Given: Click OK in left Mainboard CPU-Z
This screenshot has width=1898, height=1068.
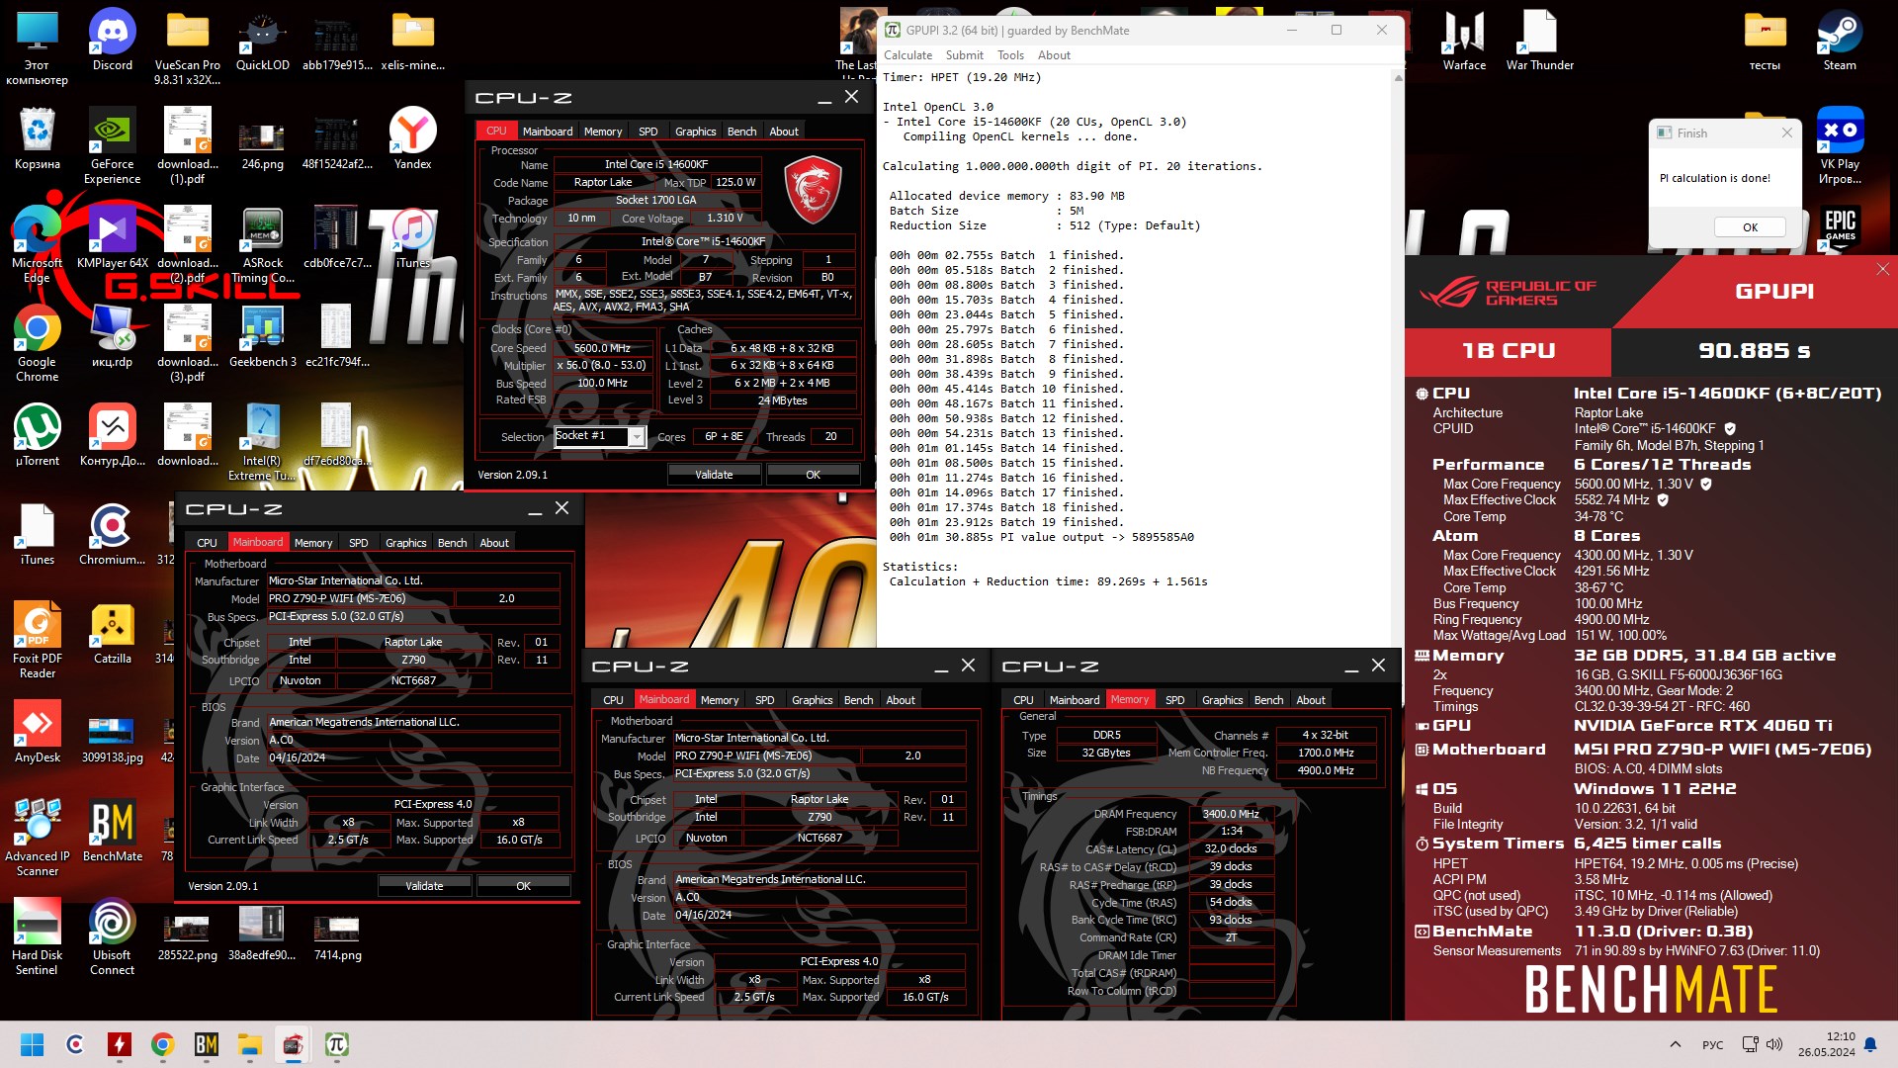Looking at the screenshot, I should [523, 886].
